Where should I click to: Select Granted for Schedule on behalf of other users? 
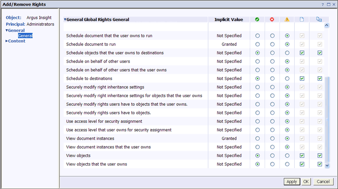point(258,61)
